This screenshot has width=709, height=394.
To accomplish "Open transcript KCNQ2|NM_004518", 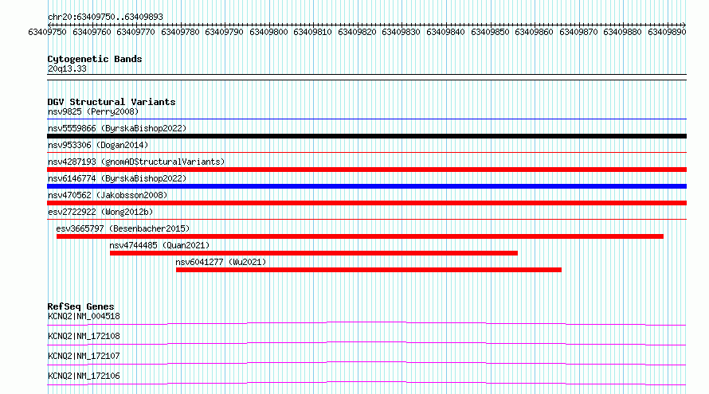I will pyautogui.click(x=84, y=316).
